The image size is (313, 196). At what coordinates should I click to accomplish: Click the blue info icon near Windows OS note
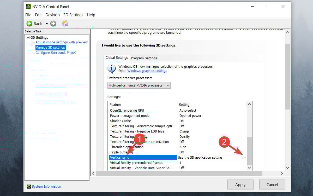click(x=112, y=68)
